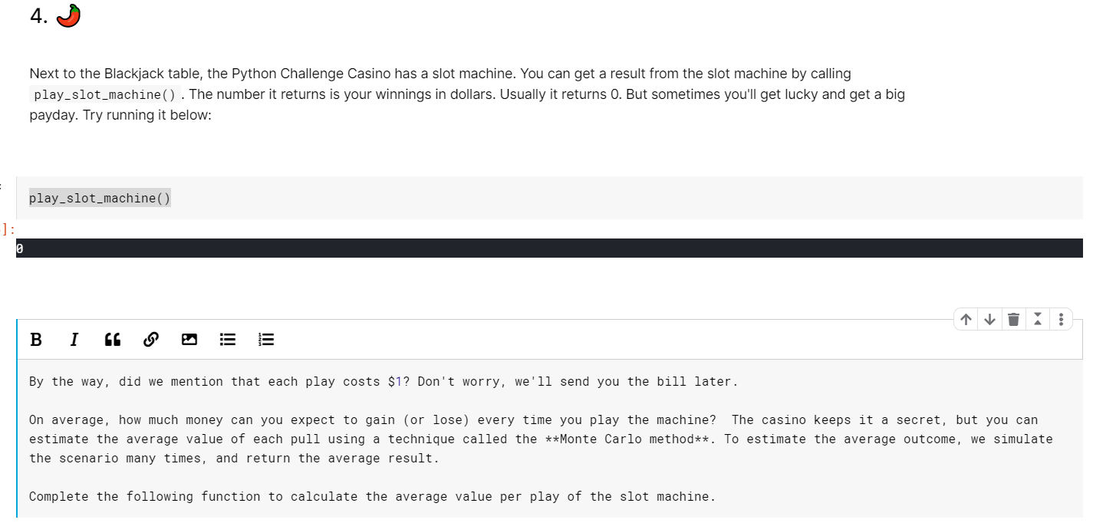Insert a blockquote using the quote icon
This screenshot has width=1093, height=523.
112,340
